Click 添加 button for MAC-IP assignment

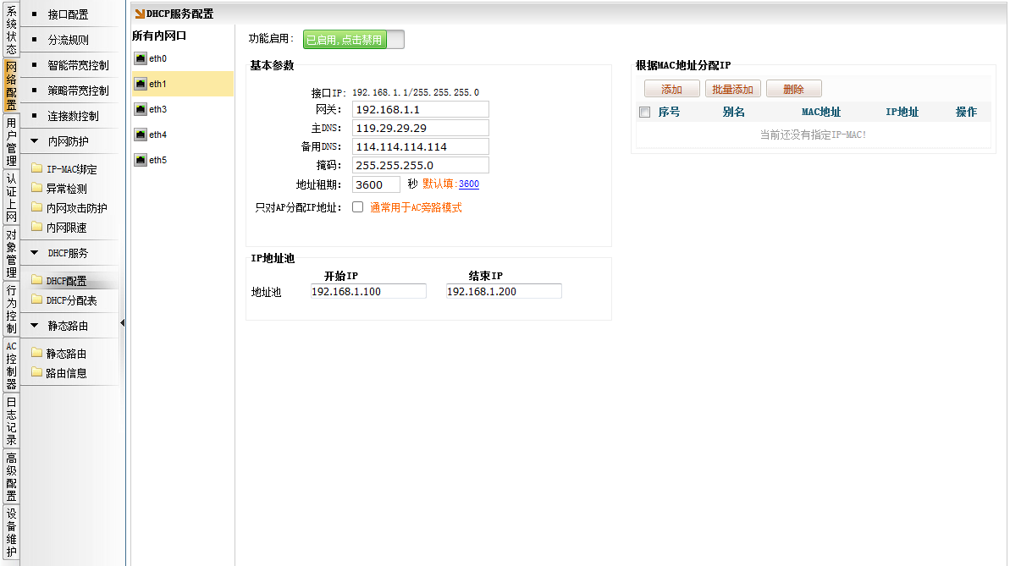tap(672, 89)
